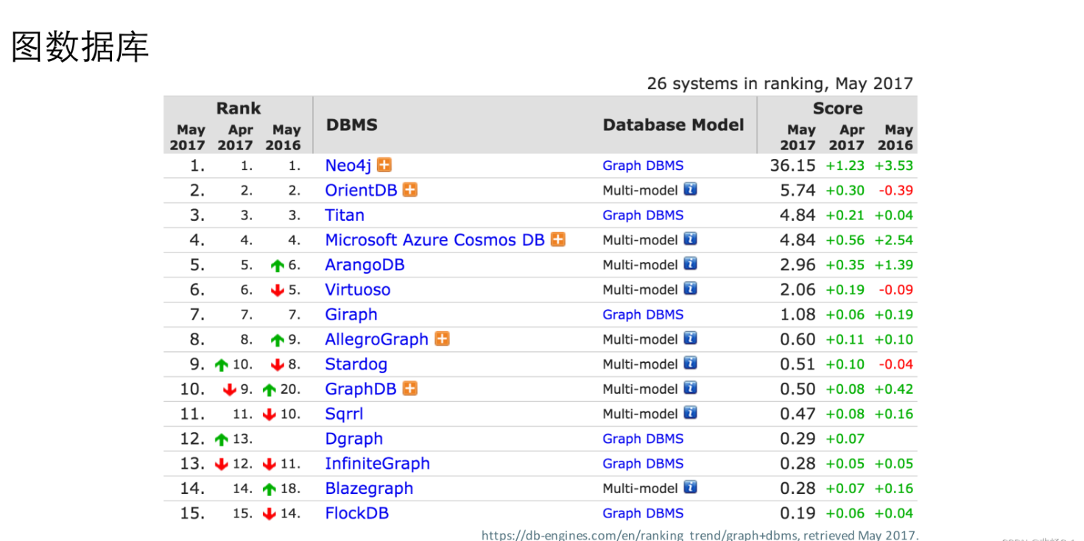Click the orange plus icon next to AllegroGraph
Image resolution: width=1084 pixels, height=541 pixels.
(442, 339)
